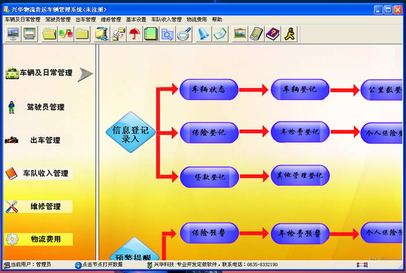Click the landscape picture frame icon

240,34
